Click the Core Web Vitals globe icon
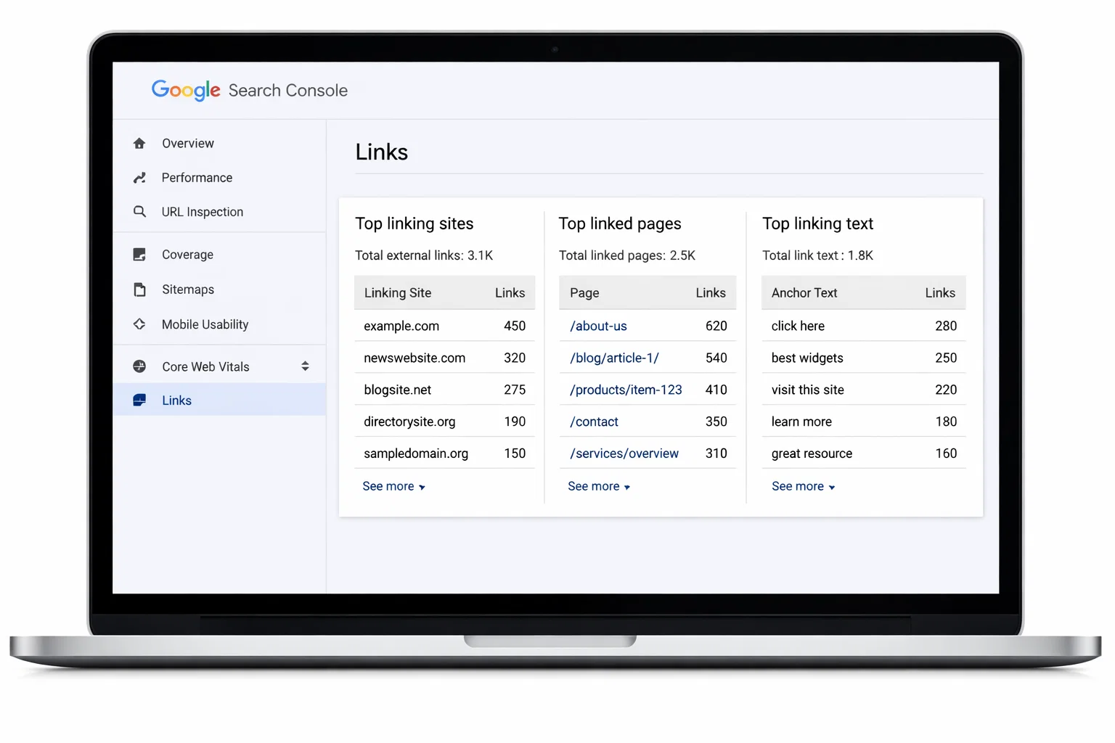Screen dimensions: 1115x743 point(139,366)
